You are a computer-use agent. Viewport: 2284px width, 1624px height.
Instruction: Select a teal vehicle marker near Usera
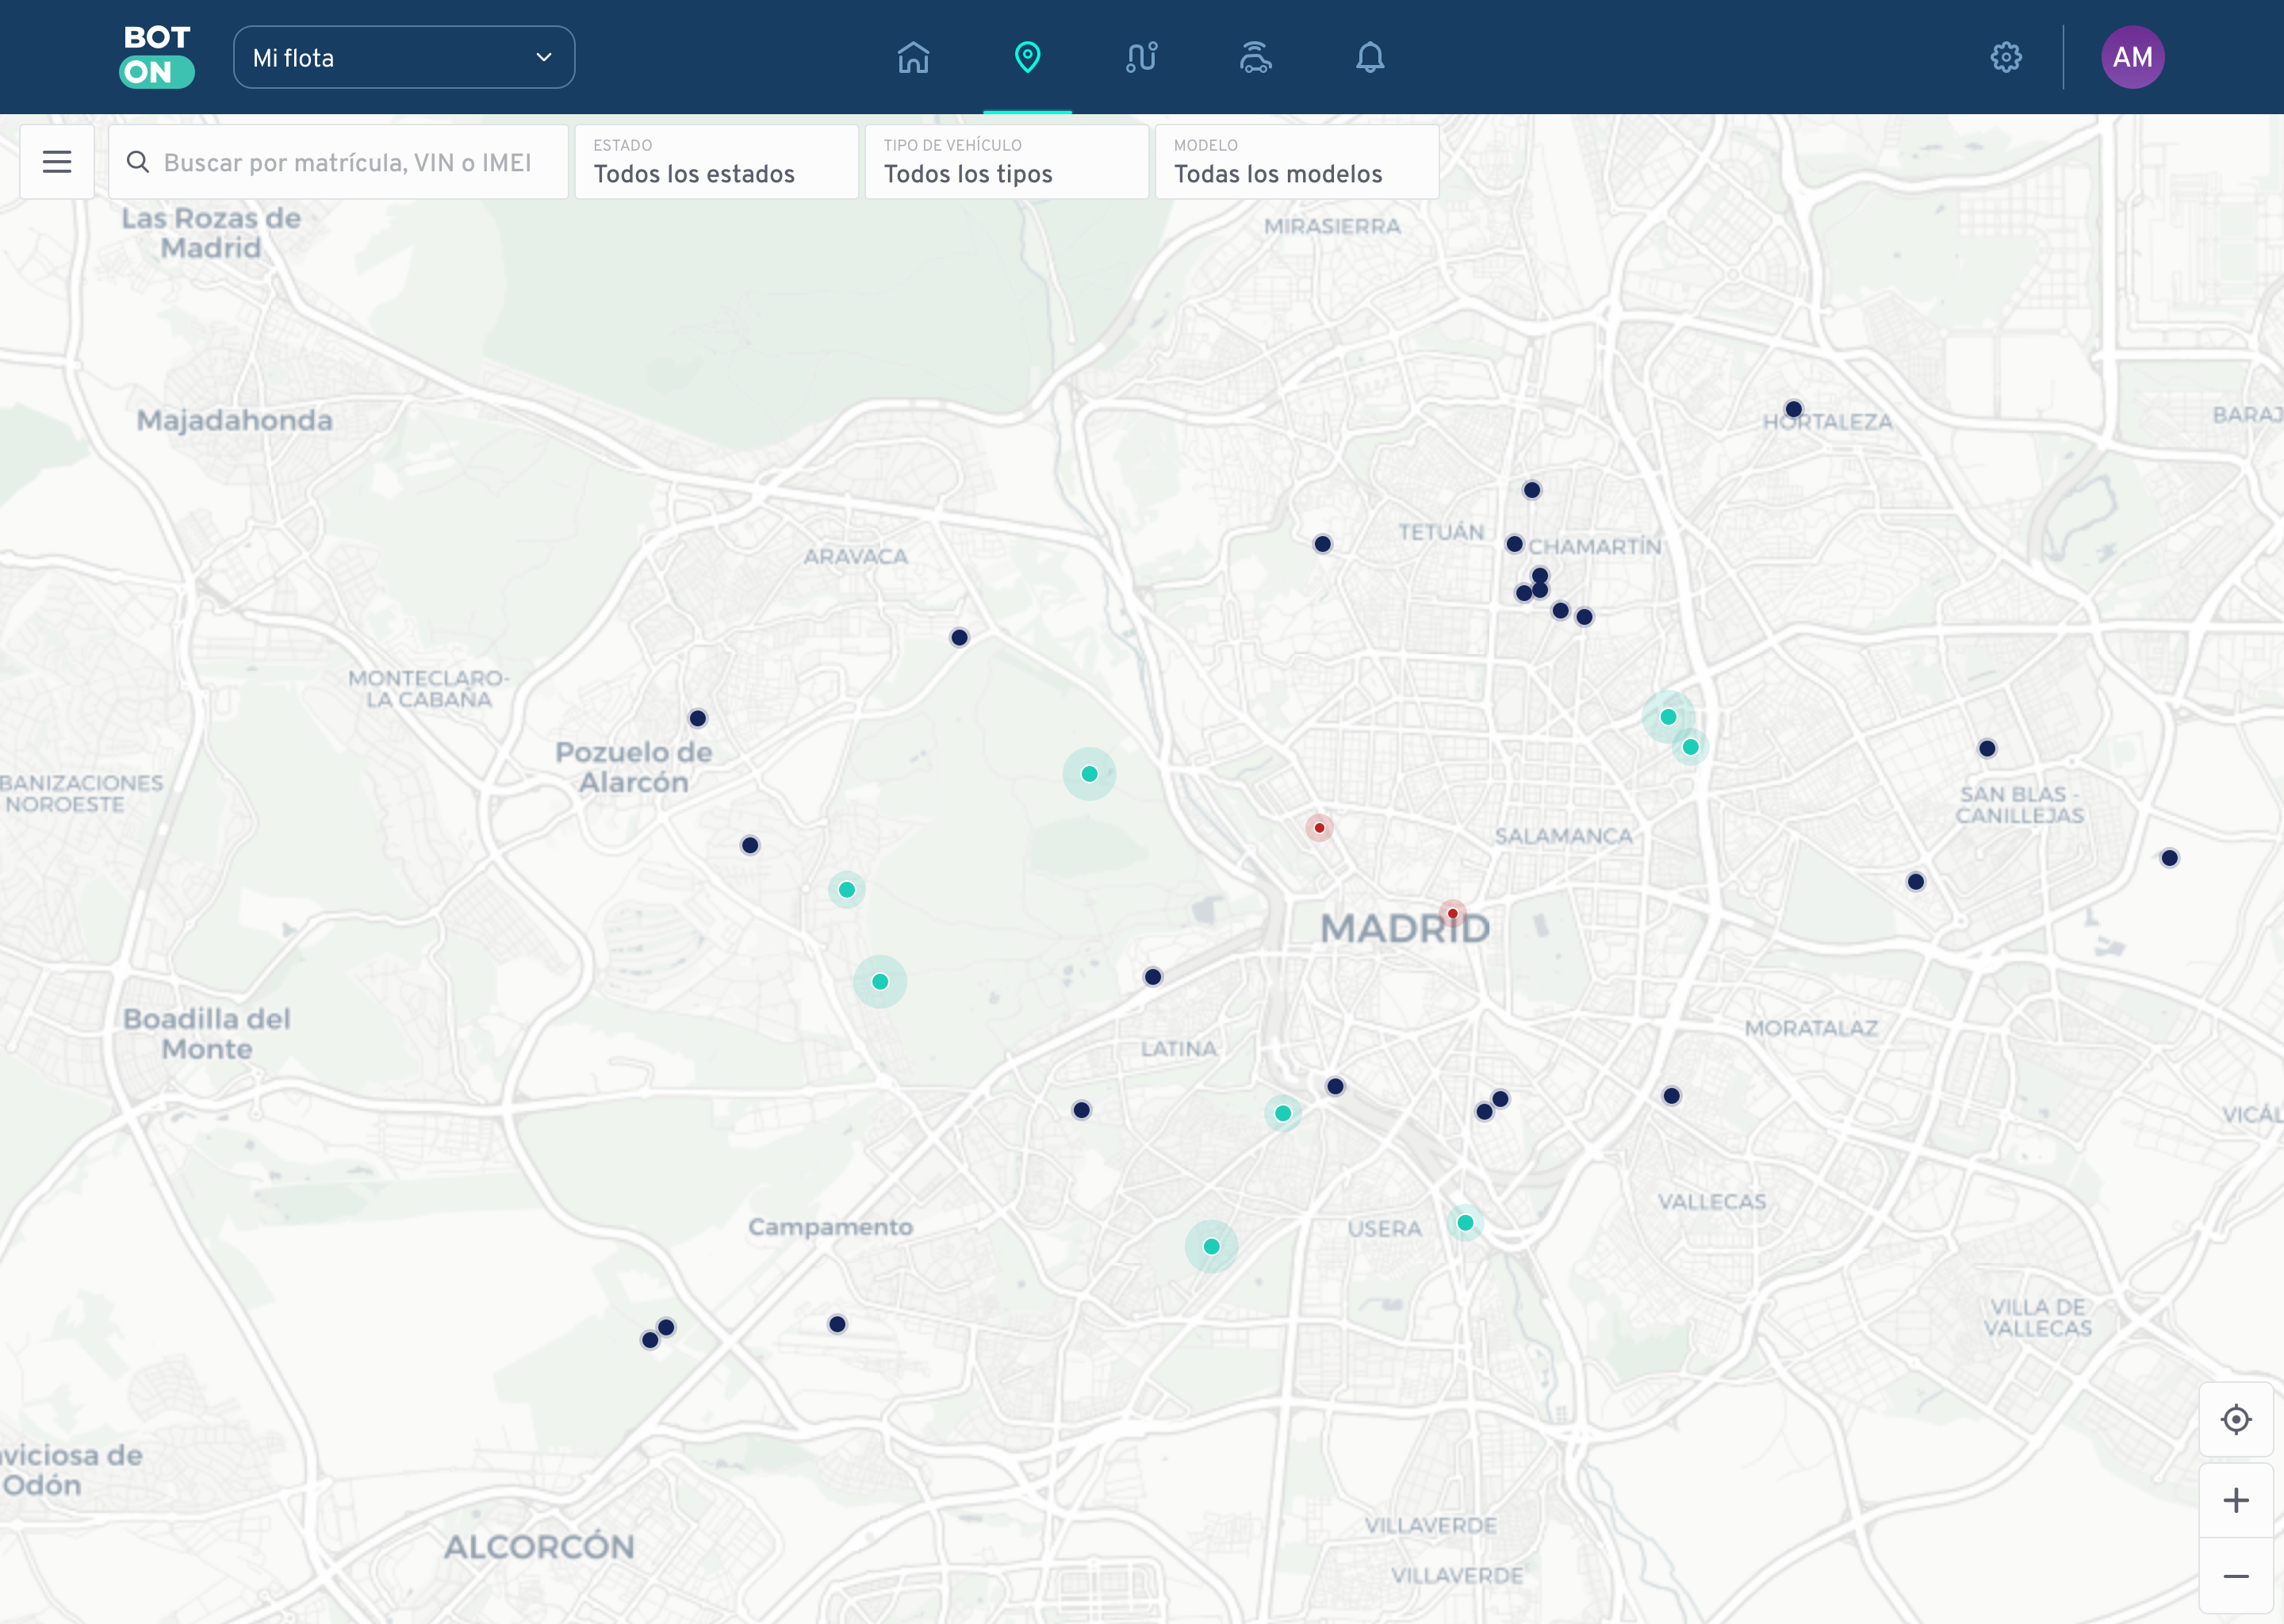[x=1465, y=1221]
